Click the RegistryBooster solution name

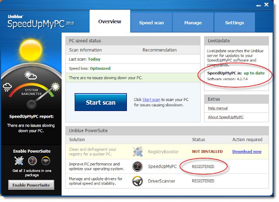click(163, 151)
